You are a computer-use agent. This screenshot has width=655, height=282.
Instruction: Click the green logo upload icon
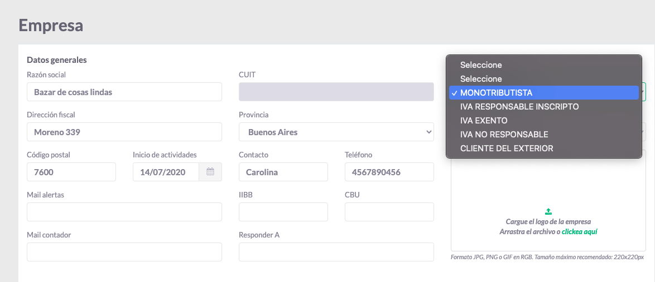[548, 211]
